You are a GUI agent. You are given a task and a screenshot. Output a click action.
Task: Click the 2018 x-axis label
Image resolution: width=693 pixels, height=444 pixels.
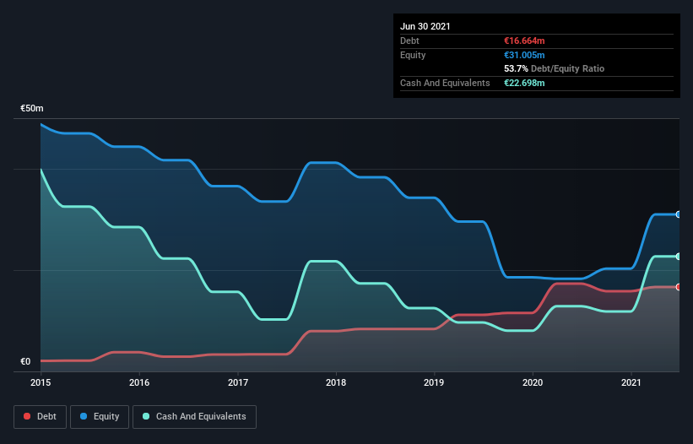(336, 382)
